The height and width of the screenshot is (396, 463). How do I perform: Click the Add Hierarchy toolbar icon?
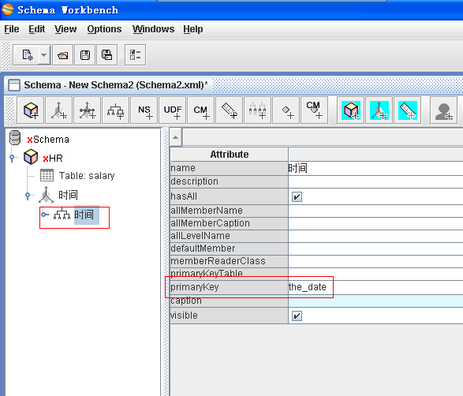point(115,110)
